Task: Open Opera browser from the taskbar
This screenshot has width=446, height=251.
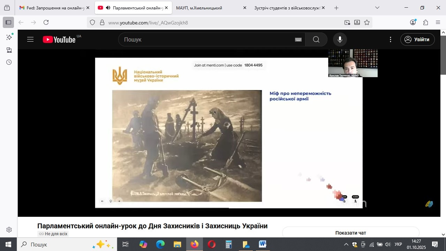Action: [x=212, y=244]
